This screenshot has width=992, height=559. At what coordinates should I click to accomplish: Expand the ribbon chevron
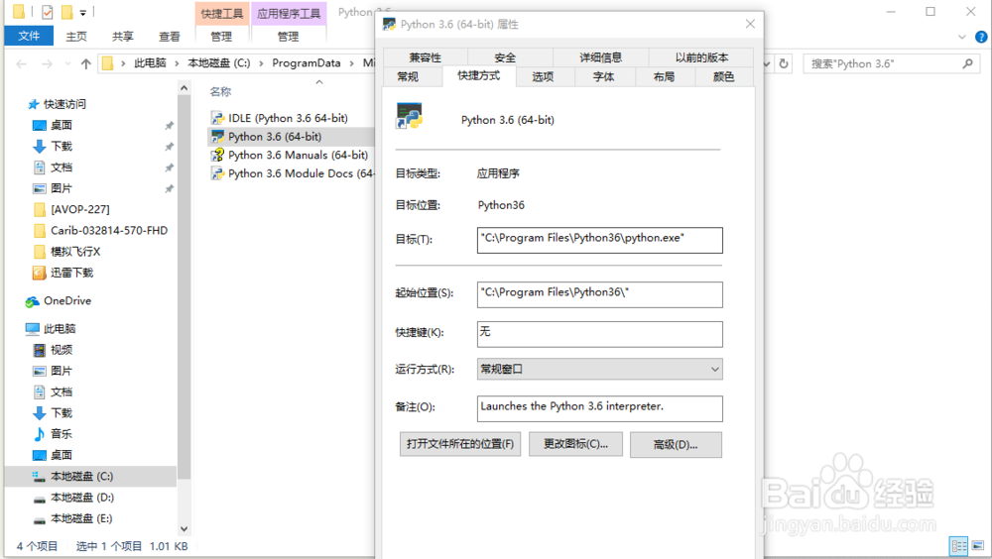[961, 38]
